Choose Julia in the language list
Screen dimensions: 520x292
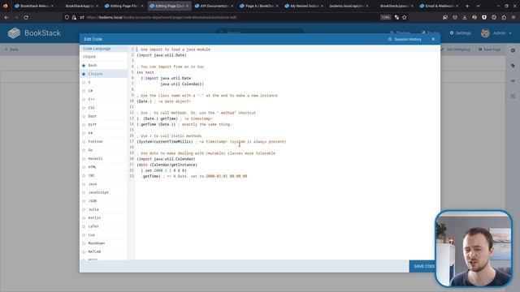tap(93, 209)
